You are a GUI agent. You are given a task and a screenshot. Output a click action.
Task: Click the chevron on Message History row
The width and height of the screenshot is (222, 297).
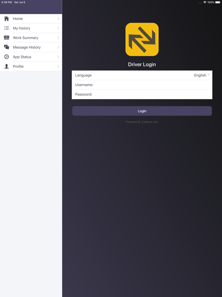[x=58, y=47]
